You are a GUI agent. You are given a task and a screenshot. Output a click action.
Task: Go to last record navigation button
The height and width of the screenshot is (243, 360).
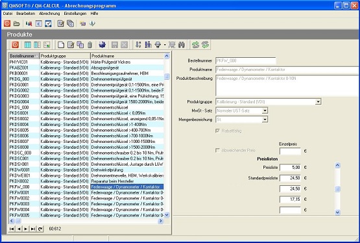(x=33, y=229)
